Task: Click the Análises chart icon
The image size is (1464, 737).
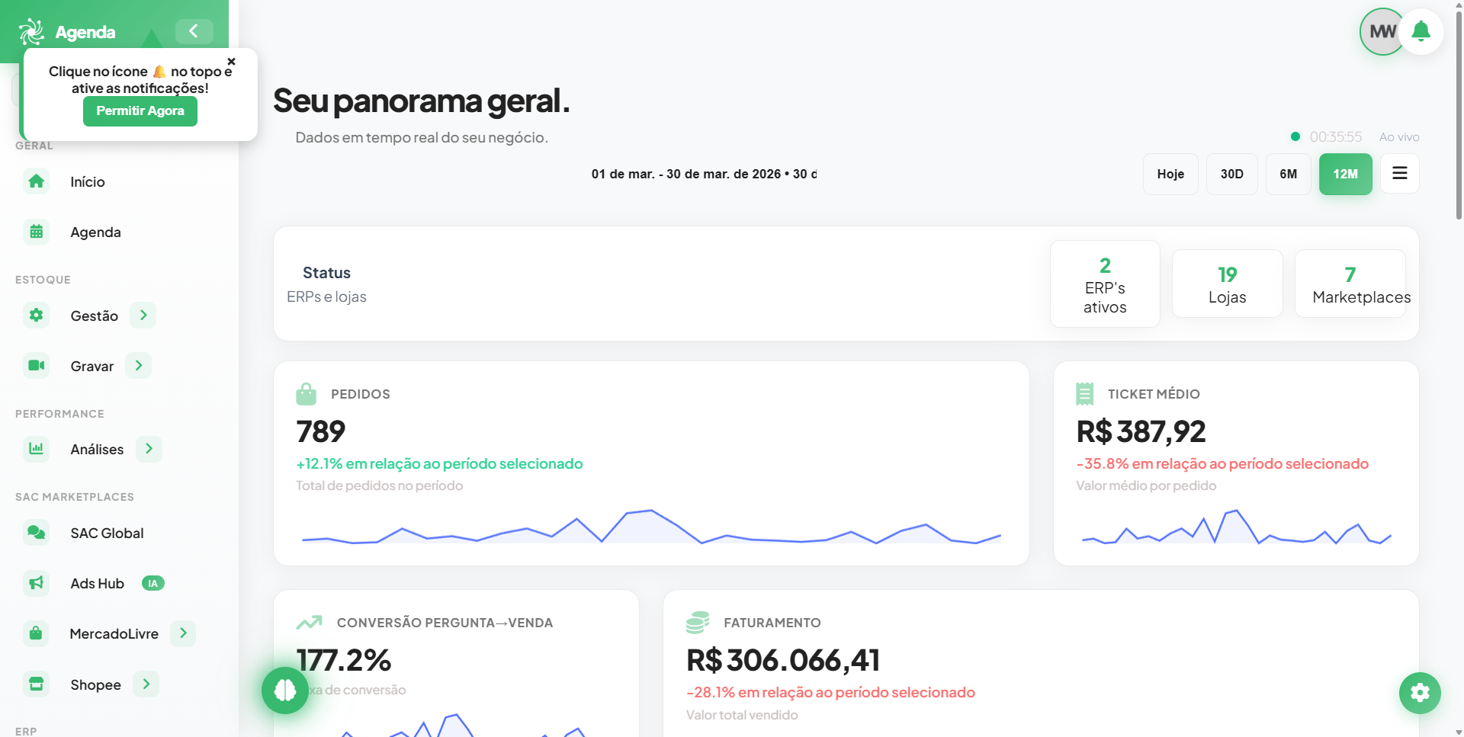Action: (36, 448)
